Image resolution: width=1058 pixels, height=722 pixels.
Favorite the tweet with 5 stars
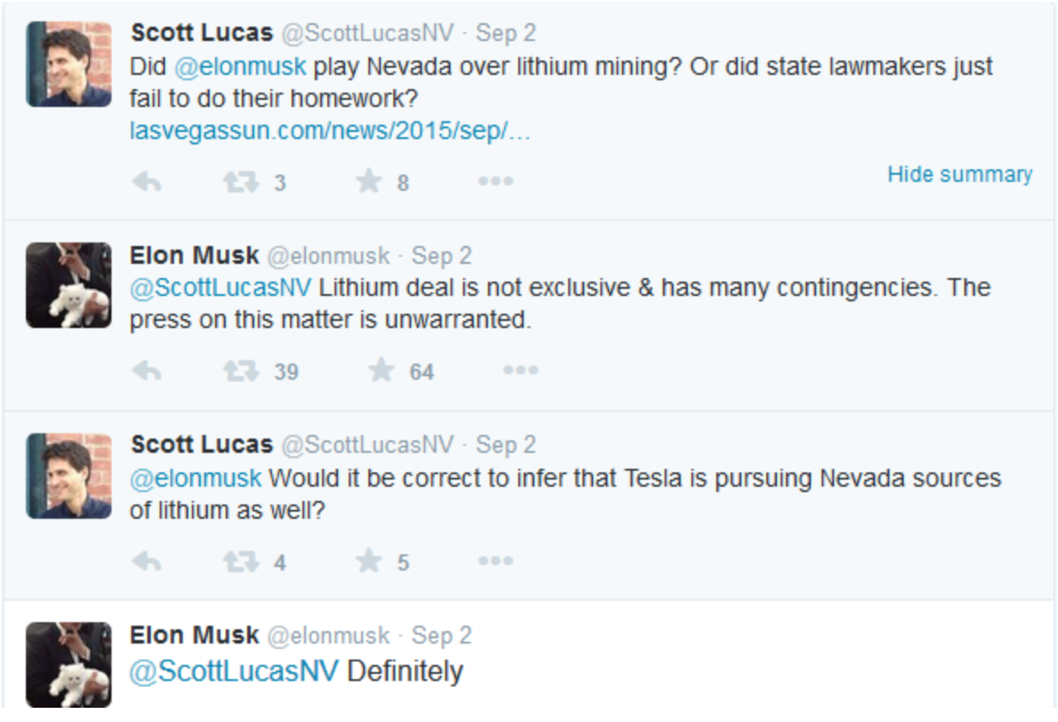click(368, 560)
